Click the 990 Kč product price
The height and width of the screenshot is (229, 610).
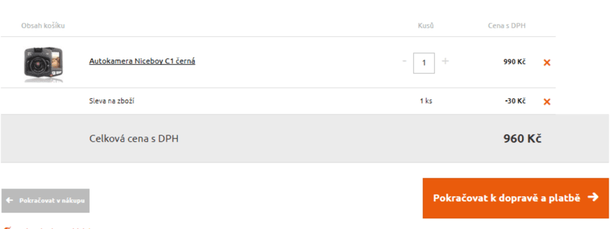[x=514, y=62]
